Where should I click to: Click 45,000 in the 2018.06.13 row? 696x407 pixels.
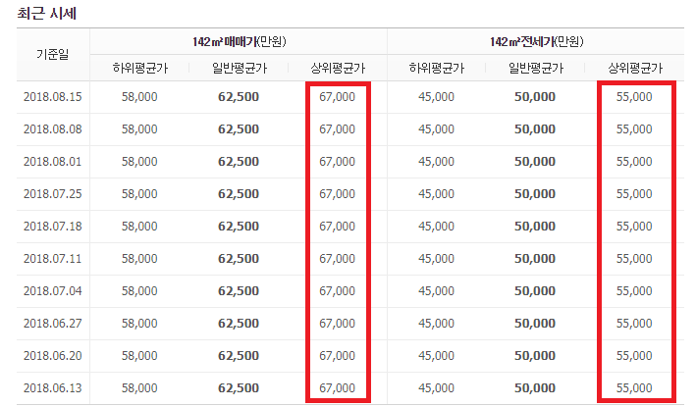click(x=436, y=388)
